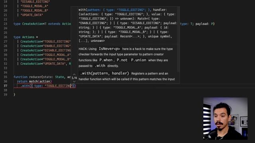Click the presenter webcam thumbnail
This screenshot has height=143, width=255.
click(x=226, y=118)
